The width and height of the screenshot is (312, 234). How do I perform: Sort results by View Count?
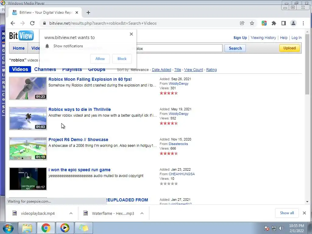point(193,70)
